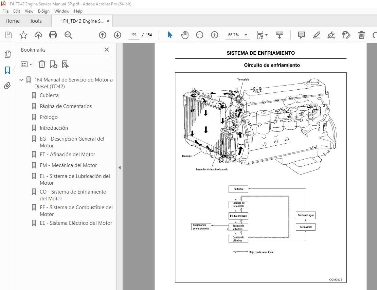Open the Attachments paperclip panel
This screenshot has width=377, height=290.
coord(7,86)
